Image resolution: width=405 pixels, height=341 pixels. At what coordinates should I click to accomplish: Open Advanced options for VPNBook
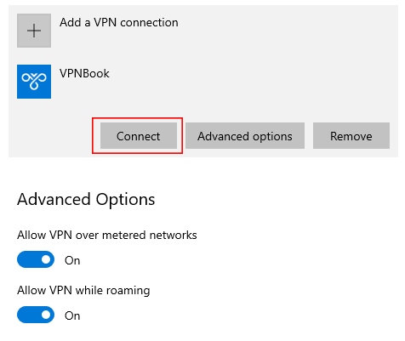245,136
